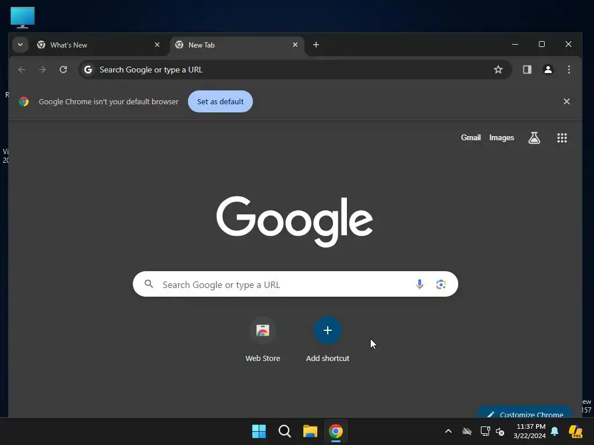Open File Explorer from taskbar

click(310, 431)
